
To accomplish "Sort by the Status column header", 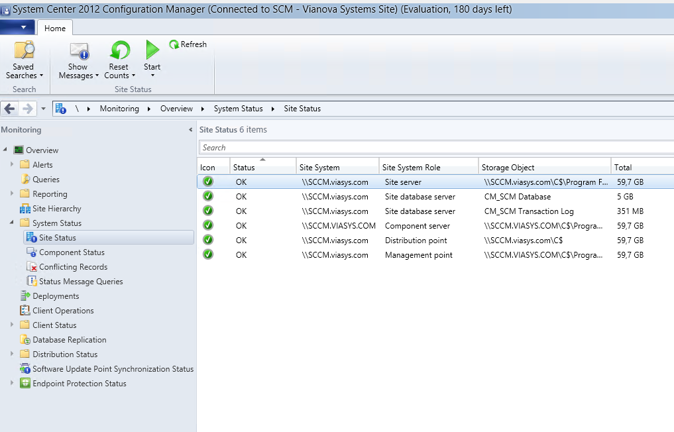I will [x=262, y=167].
